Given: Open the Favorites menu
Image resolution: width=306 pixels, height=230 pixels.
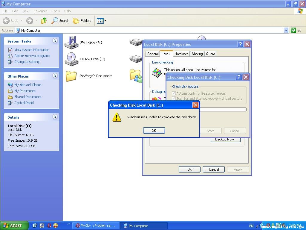Looking at the screenshot, I should pos(40,11).
